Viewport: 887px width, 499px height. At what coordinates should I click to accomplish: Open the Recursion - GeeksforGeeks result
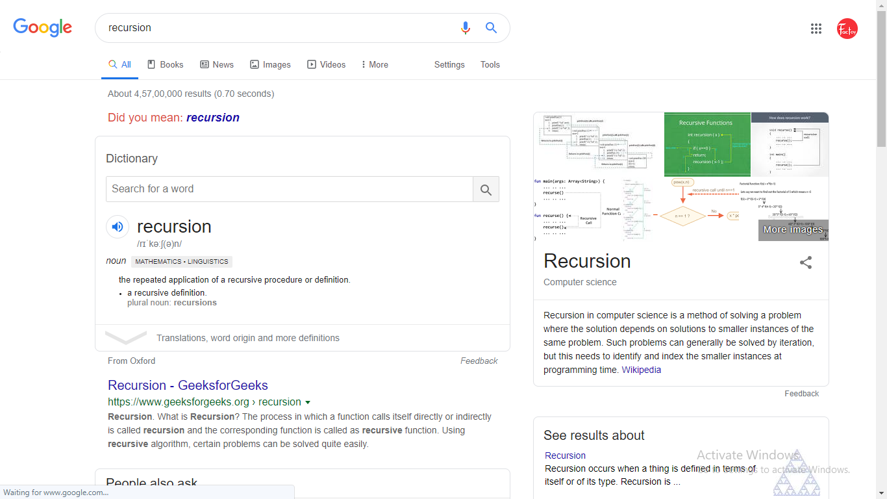click(188, 385)
